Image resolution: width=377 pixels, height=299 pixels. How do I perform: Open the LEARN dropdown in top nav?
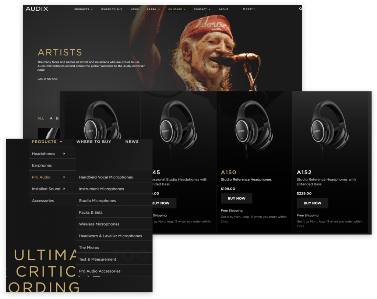coord(154,9)
